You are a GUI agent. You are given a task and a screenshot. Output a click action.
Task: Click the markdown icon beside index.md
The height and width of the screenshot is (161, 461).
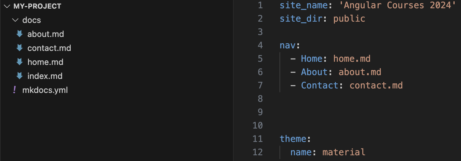[19, 76]
